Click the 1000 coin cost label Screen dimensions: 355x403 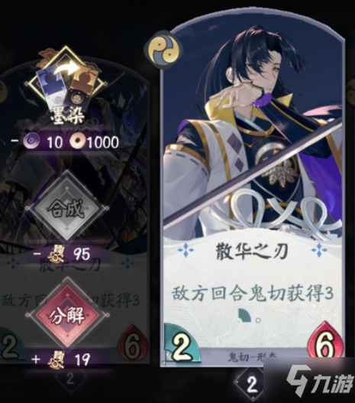(x=103, y=142)
